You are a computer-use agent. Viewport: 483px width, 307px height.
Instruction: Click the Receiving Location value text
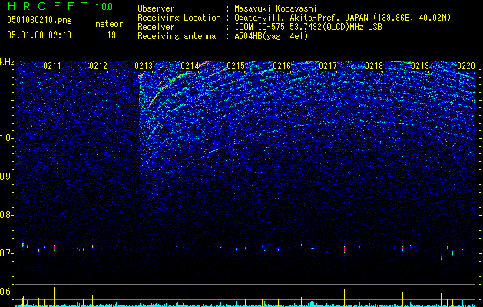(342, 18)
